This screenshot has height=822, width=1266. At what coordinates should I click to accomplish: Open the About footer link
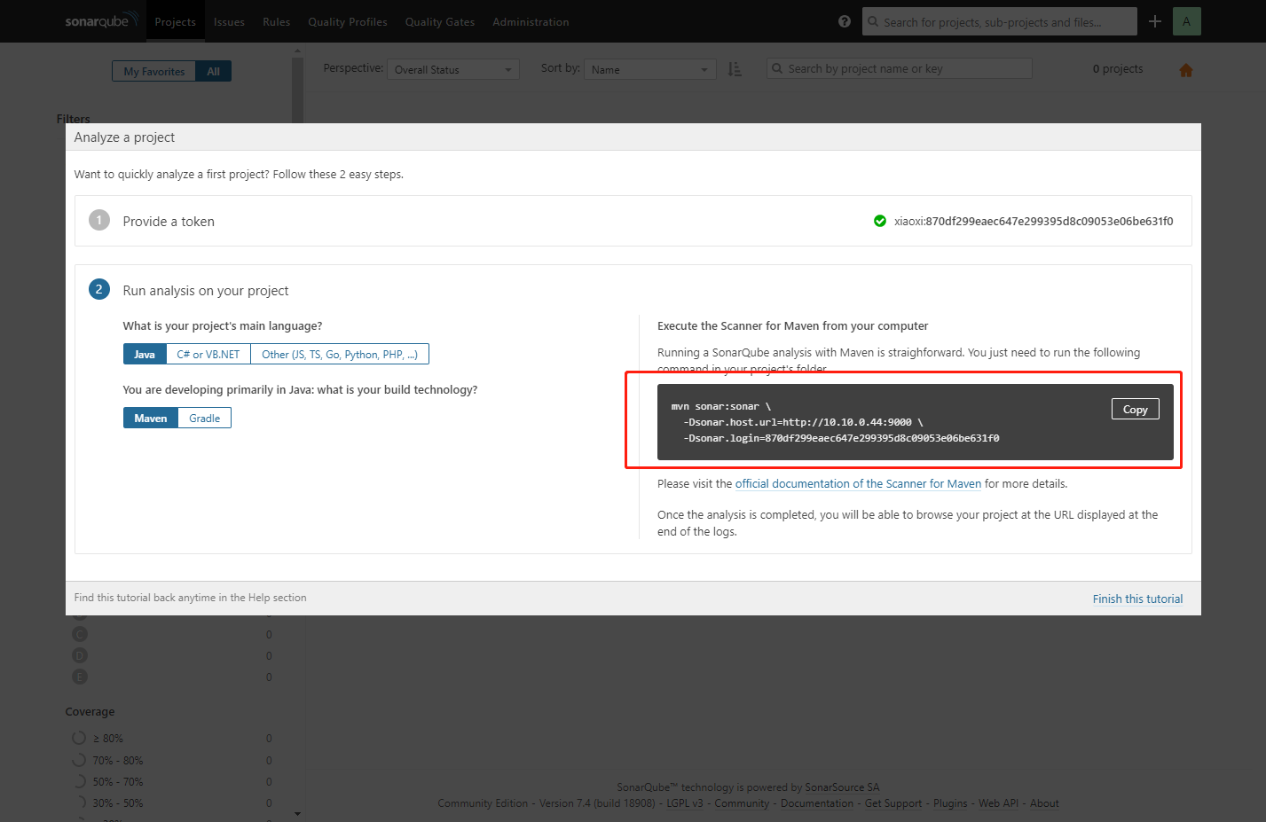tap(1044, 803)
